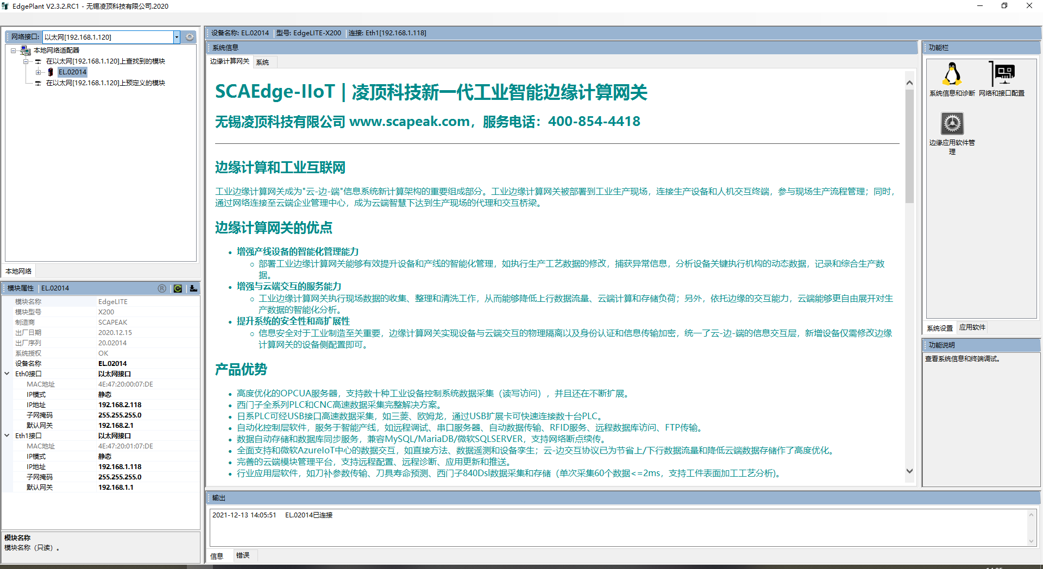This screenshot has height=569, width=1043.
Task: Click the Eth1 子网掩码 value 255.255.255.0
Action: [x=120, y=477]
